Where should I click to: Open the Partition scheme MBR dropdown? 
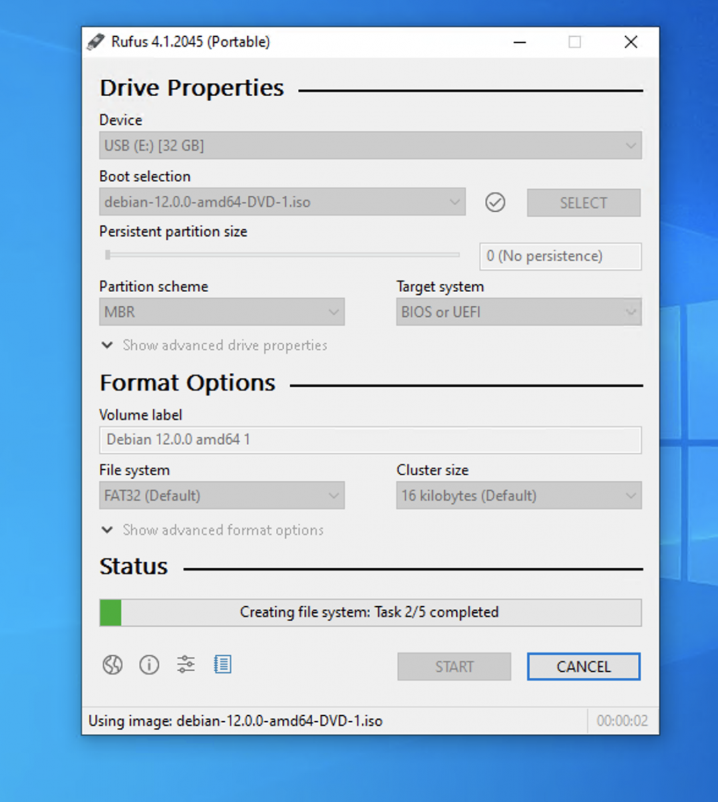point(222,312)
